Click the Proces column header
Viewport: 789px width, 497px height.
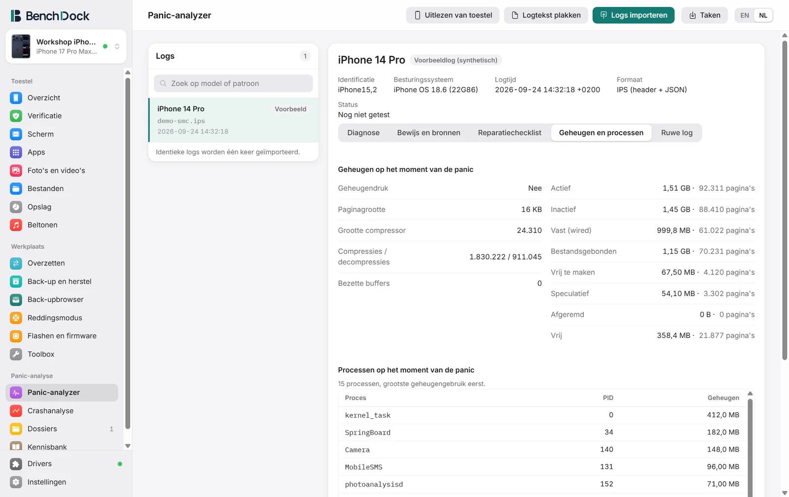(x=356, y=398)
